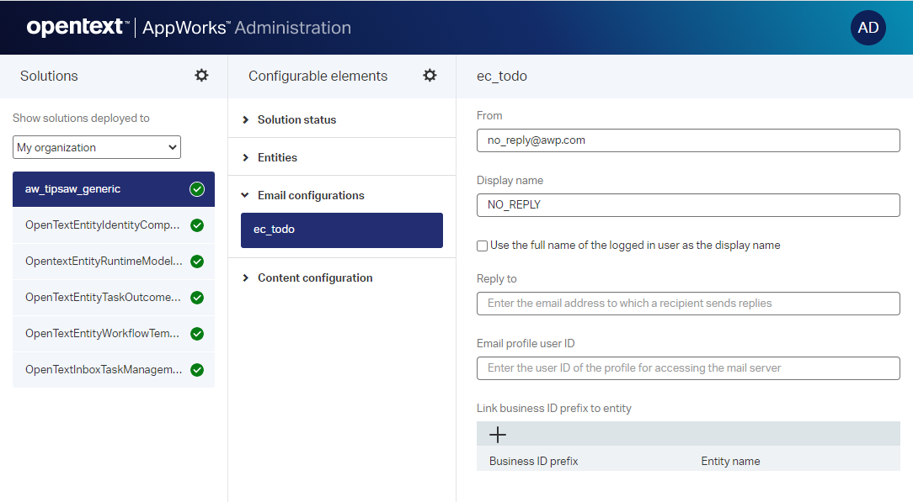Expand the Solution status section
913x502 pixels.
pyautogui.click(x=296, y=119)
